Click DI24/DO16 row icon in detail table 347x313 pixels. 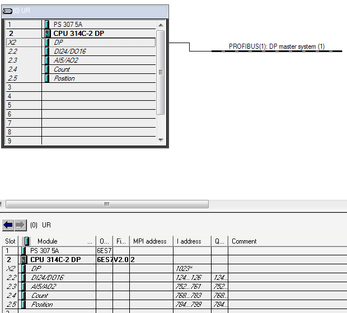pyautogui.click(x=24, y=278)
